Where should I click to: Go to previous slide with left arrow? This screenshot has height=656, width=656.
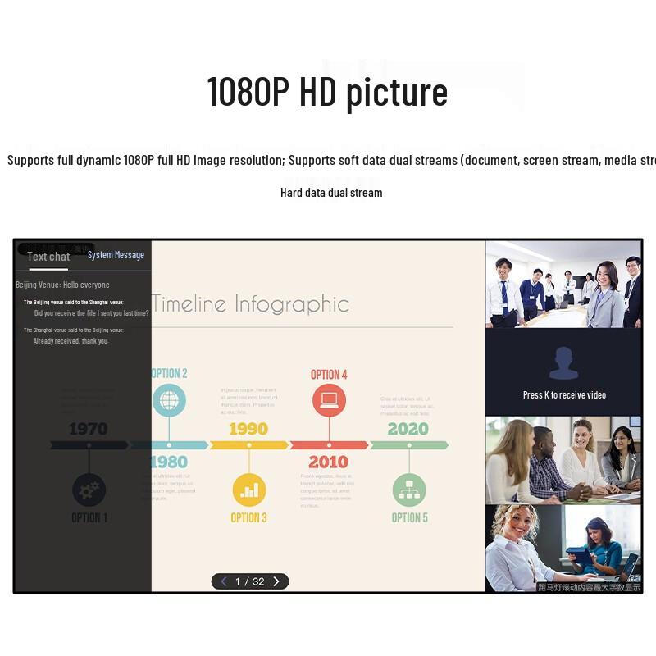[x=224, y=581]
